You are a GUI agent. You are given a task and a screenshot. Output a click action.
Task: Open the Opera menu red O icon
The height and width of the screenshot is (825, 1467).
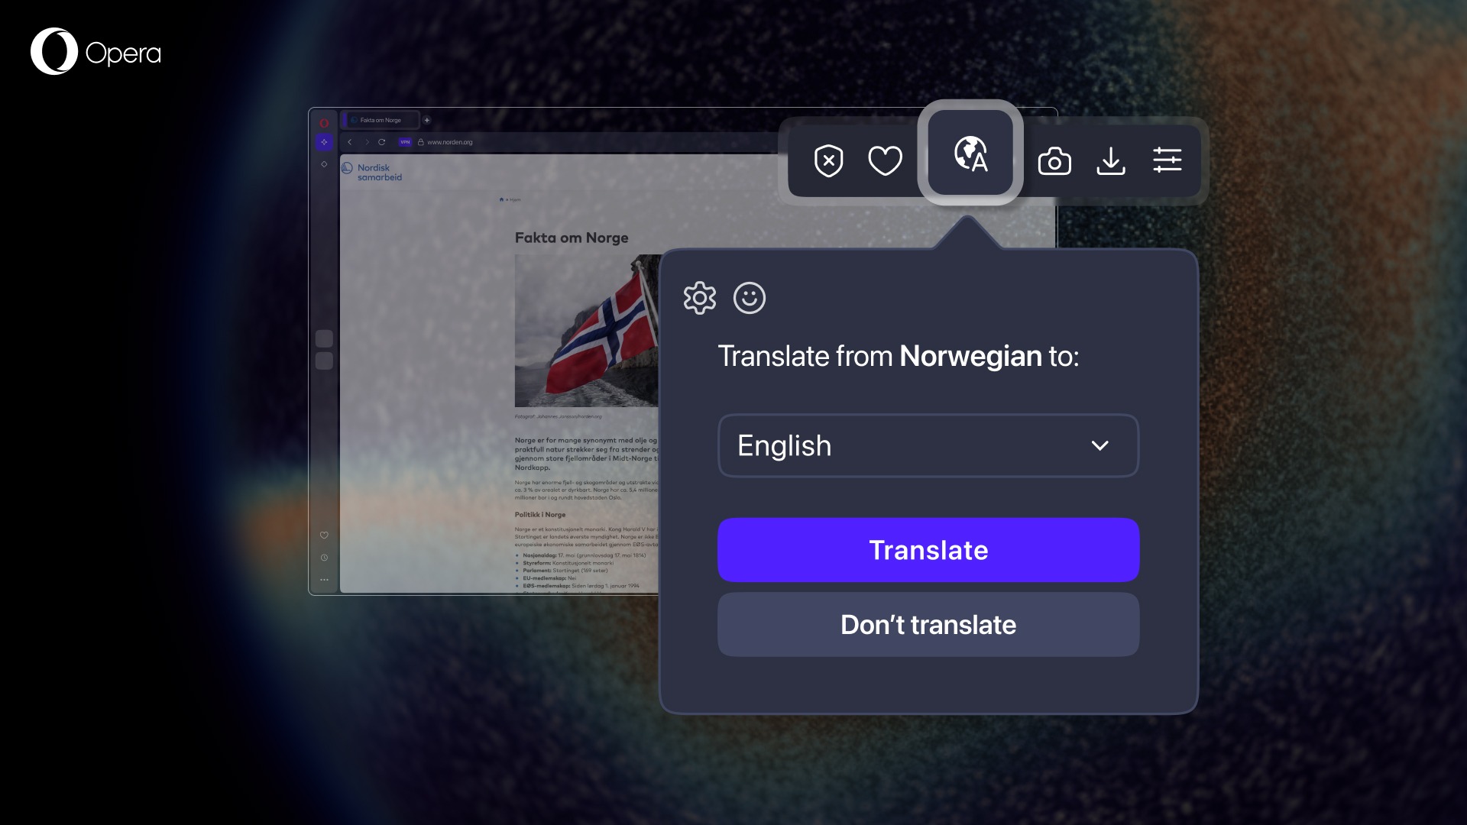click(324, 123)
